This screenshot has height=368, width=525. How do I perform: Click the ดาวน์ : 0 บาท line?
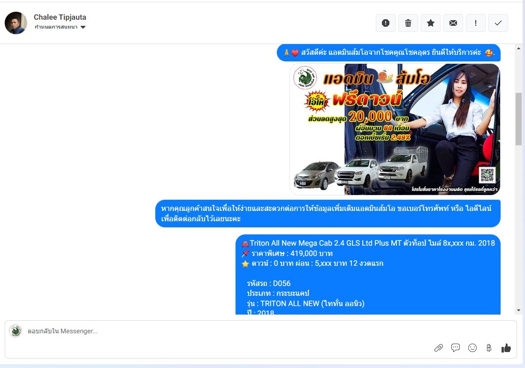[312, 263]
